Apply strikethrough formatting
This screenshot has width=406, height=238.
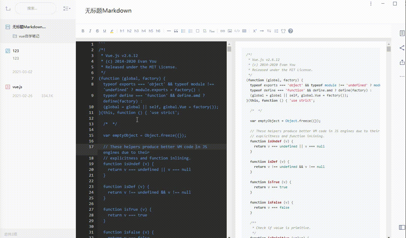97,31
